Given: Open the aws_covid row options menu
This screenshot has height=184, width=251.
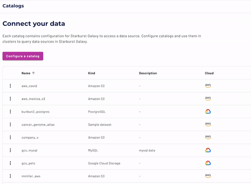Looking at the screenshot, I should [x=10, y=86].
